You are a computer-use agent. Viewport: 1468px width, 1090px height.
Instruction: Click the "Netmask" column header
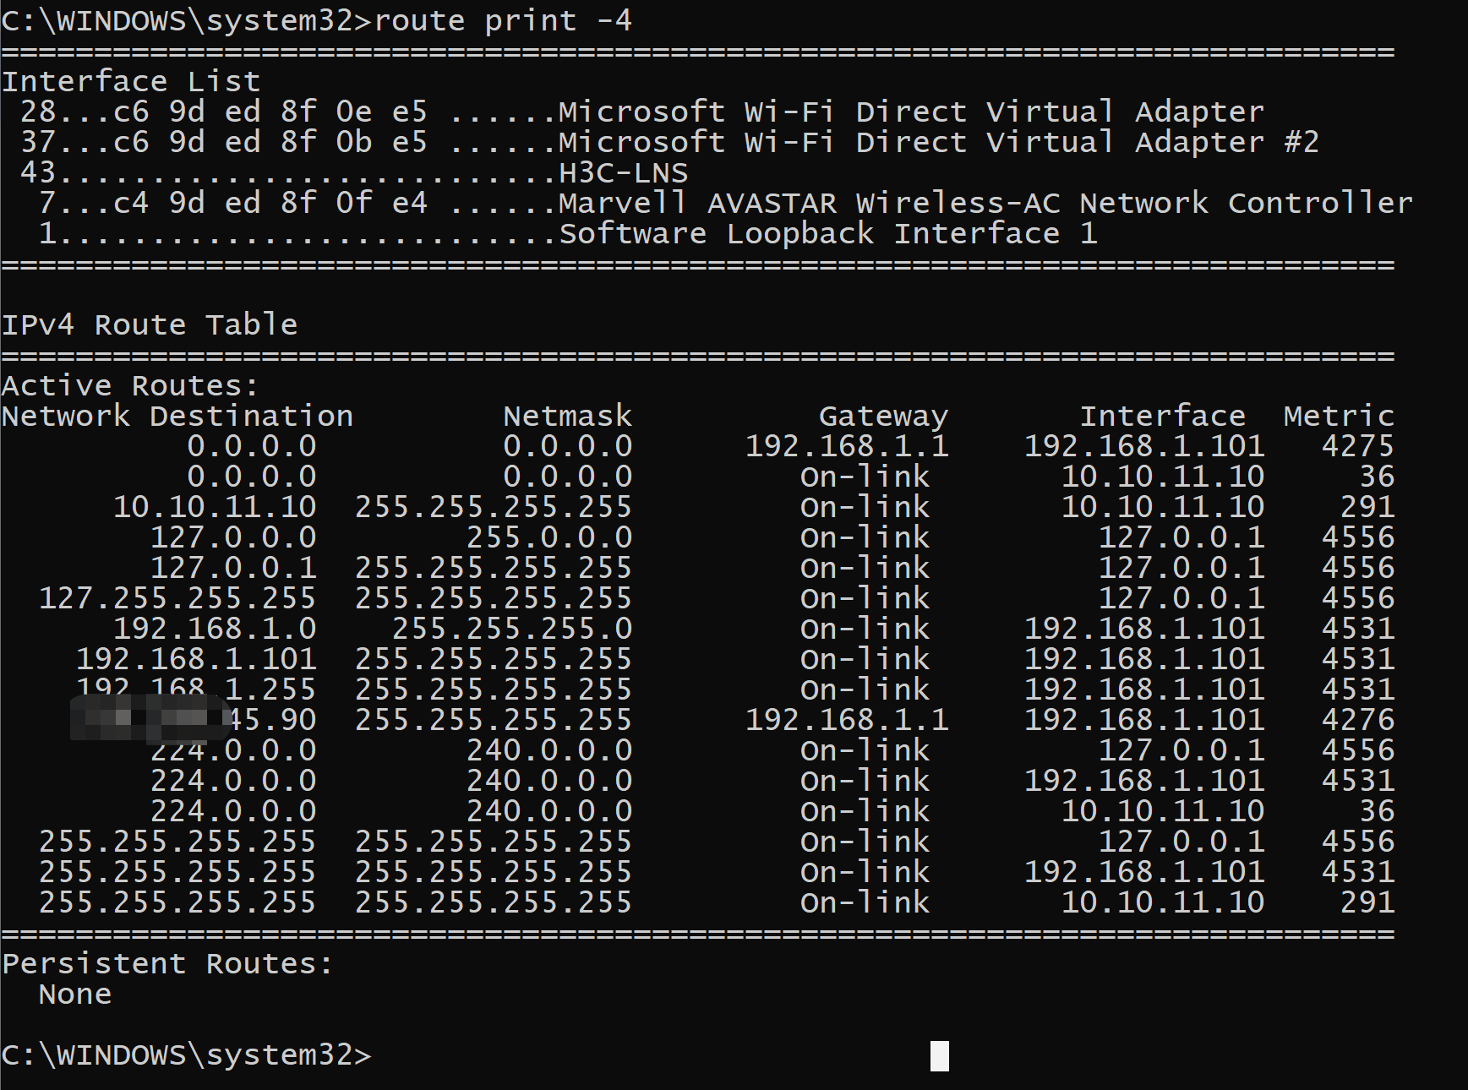567,416
